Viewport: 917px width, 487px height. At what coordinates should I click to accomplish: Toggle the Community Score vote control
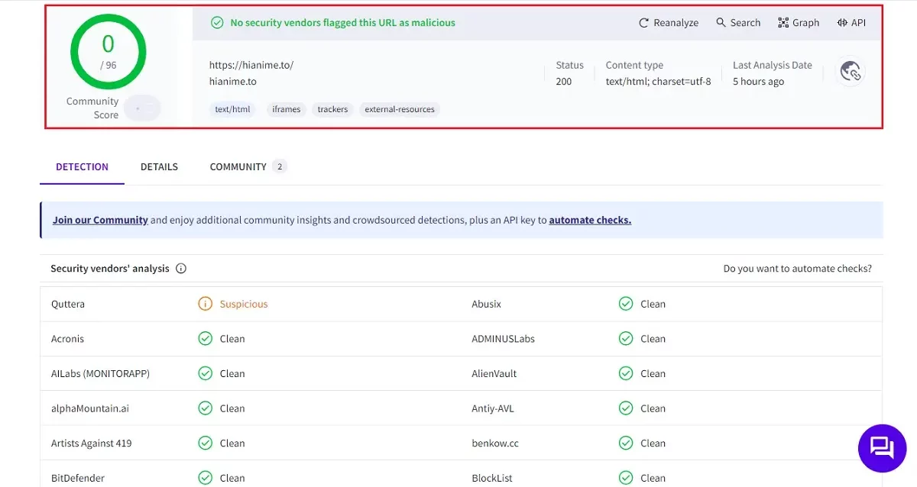pos(142,108)
